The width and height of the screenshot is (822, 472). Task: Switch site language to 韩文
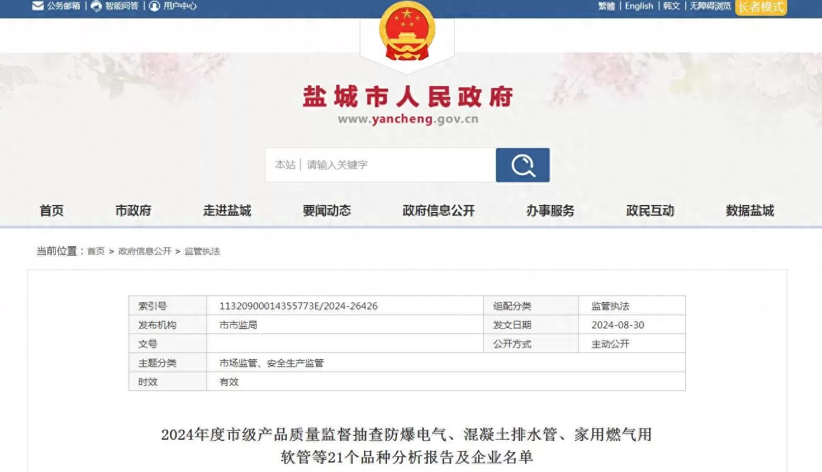671,6
